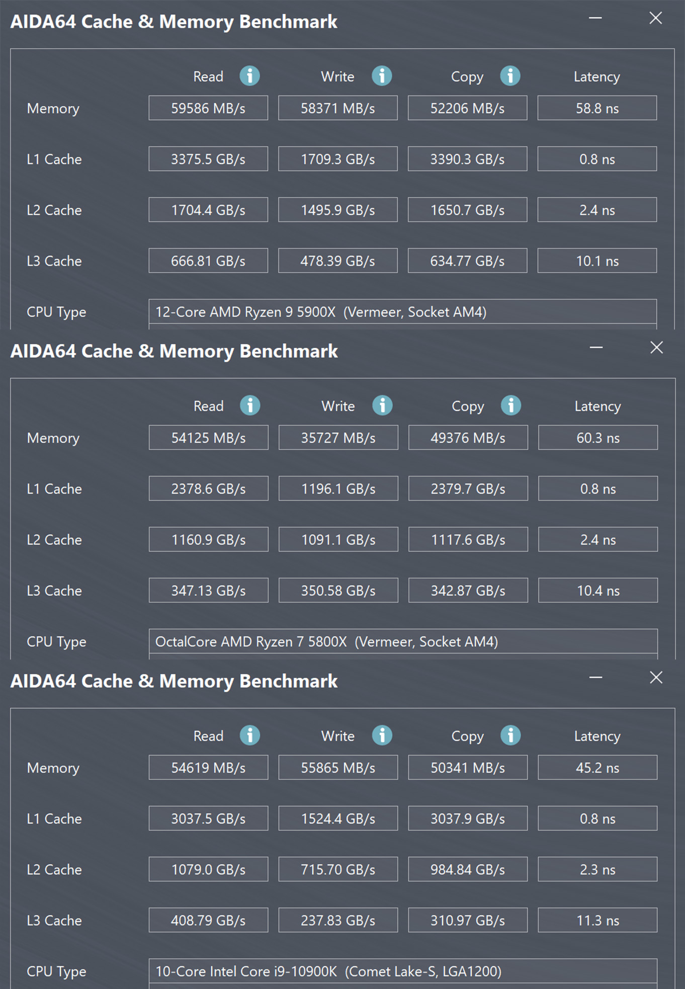Click Copy info icon in Ryzen 9 5900X window

click(510, 76)
